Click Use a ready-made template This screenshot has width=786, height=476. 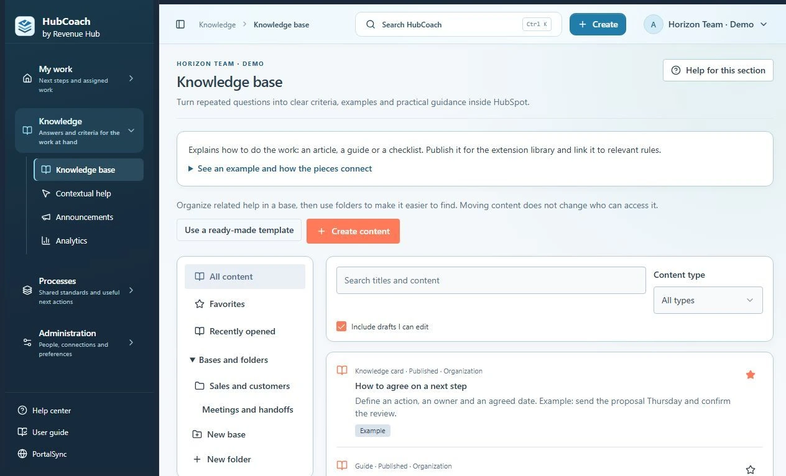[239, 230]
